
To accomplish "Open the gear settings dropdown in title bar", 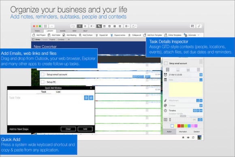I will pyautogui.click(x=127, y=26).
